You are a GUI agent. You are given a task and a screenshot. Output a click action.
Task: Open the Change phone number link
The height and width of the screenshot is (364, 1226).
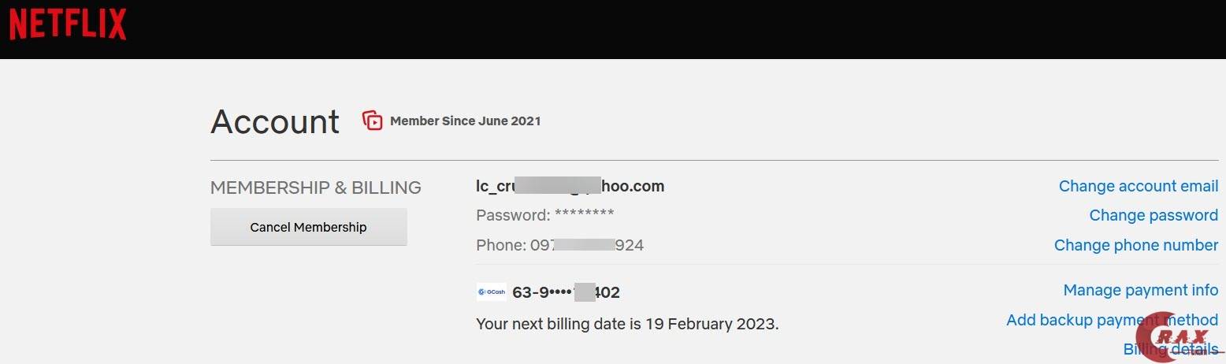[1135, 245]
